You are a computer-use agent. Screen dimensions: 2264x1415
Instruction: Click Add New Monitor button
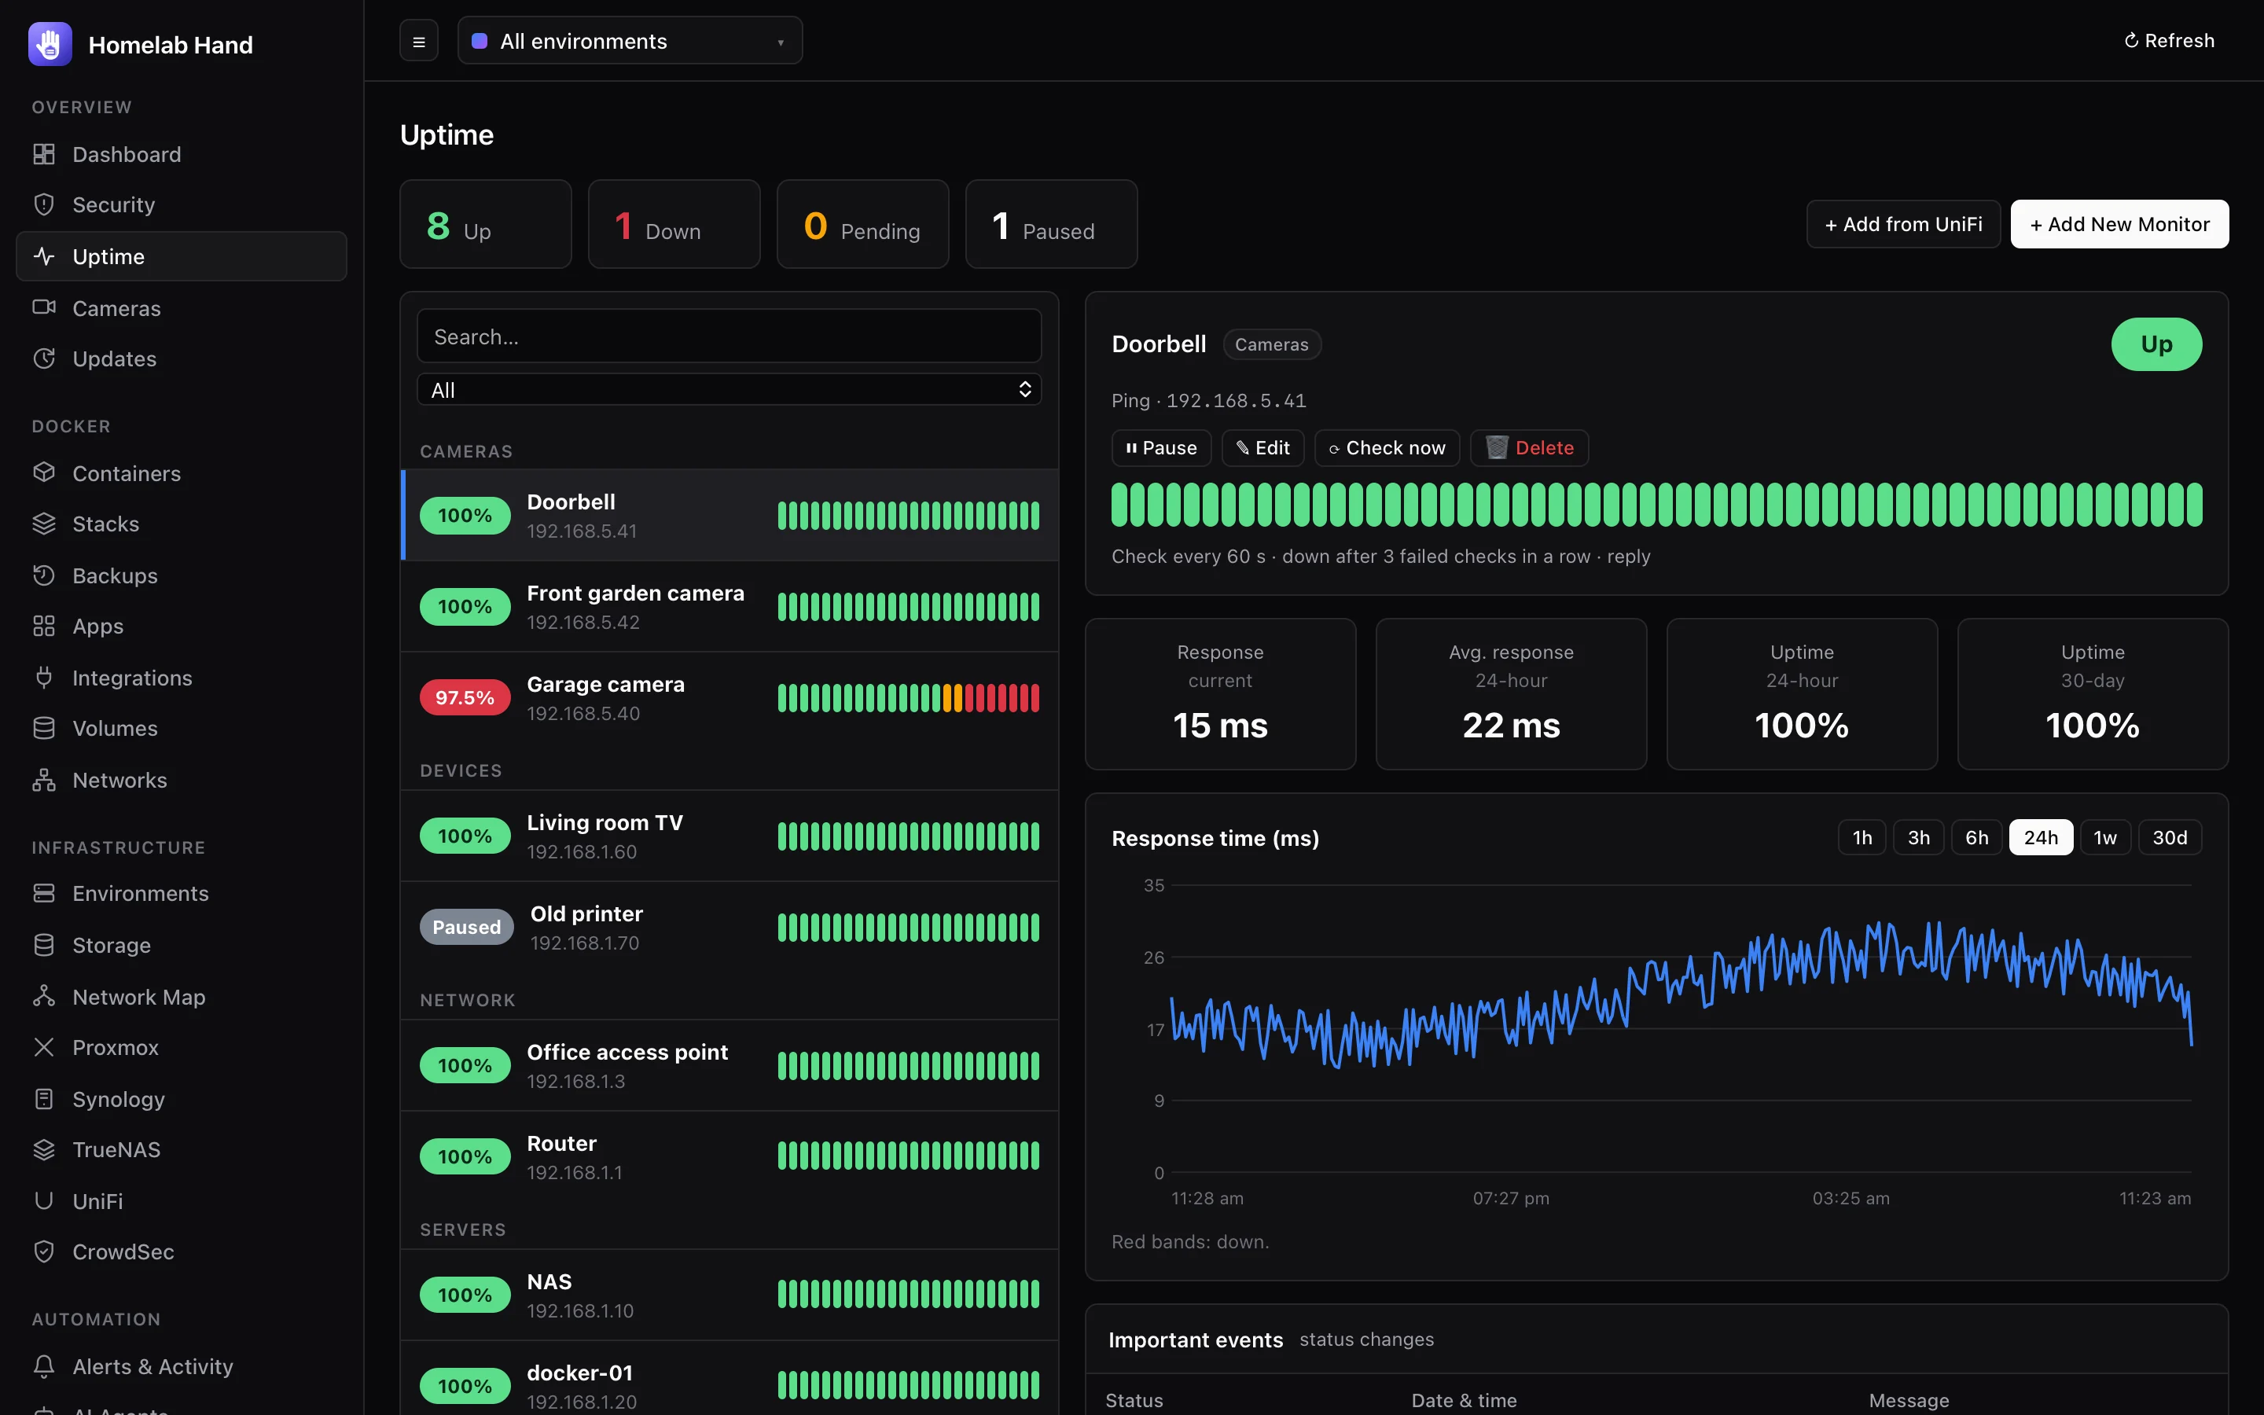tap(2119, 224)
